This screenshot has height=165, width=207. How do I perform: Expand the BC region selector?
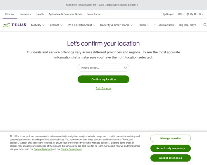click(181, 14)
